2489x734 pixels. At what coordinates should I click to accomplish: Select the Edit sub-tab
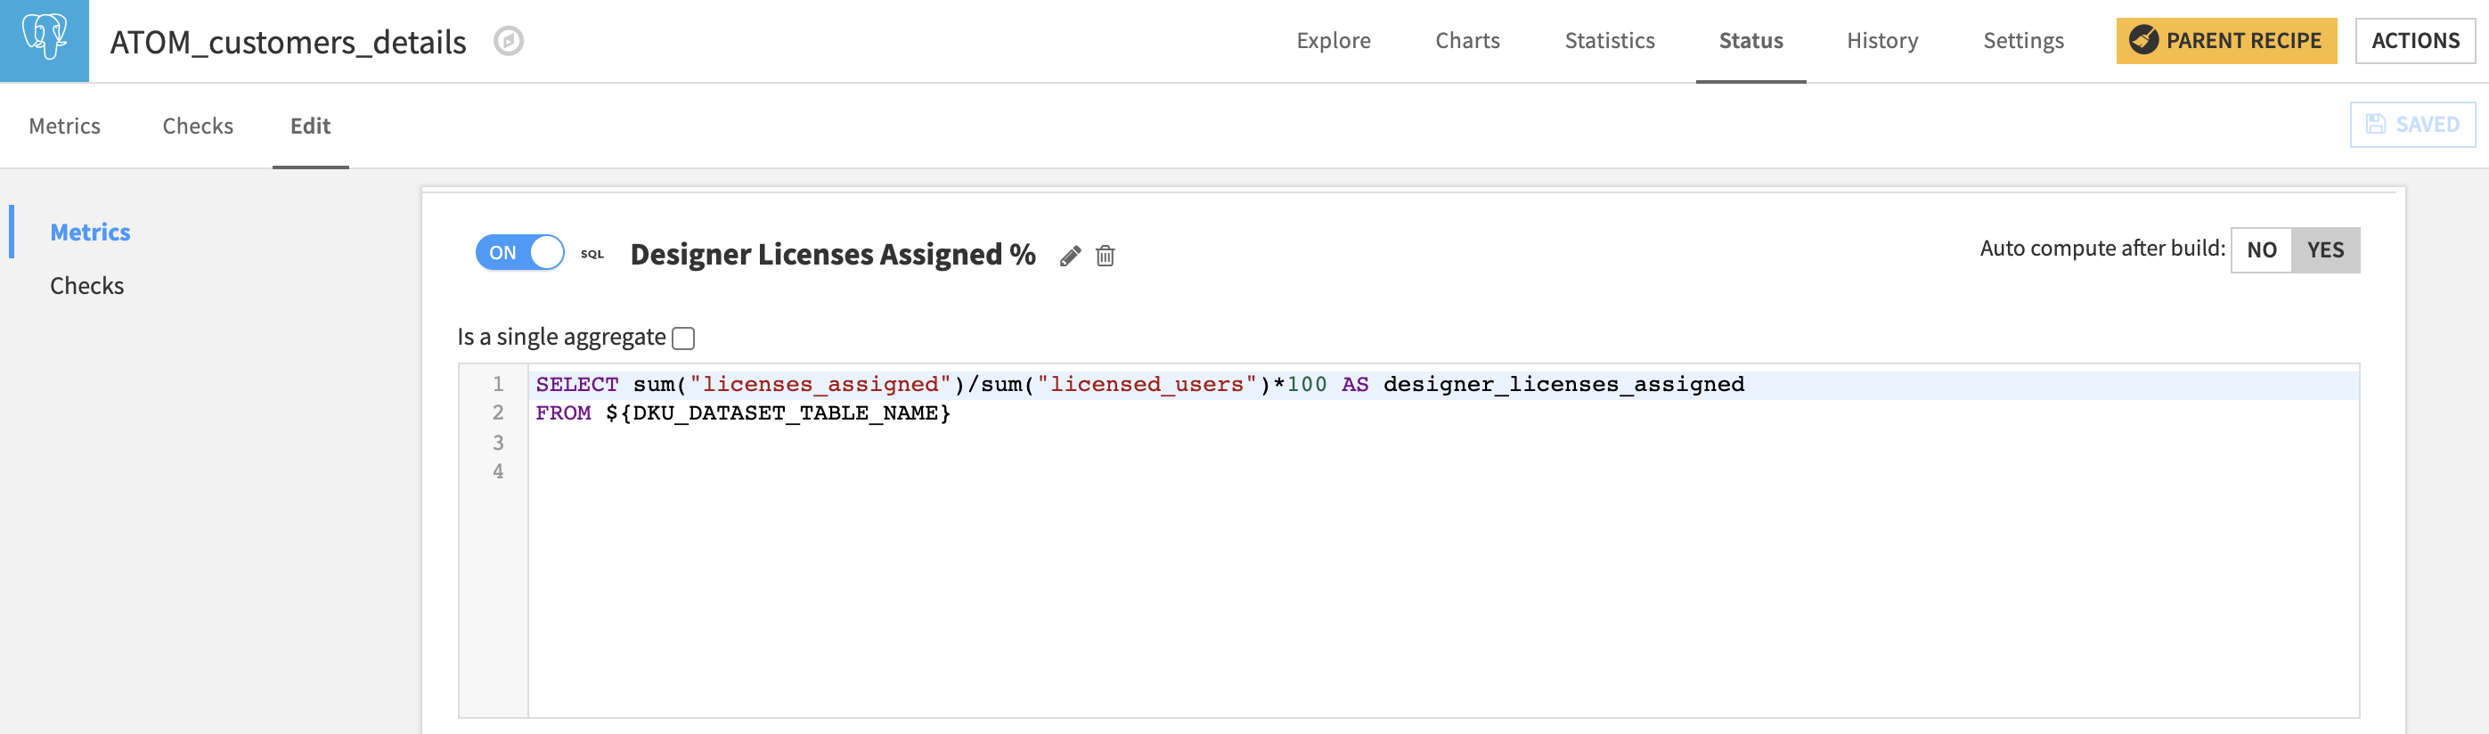pos(310,126)
